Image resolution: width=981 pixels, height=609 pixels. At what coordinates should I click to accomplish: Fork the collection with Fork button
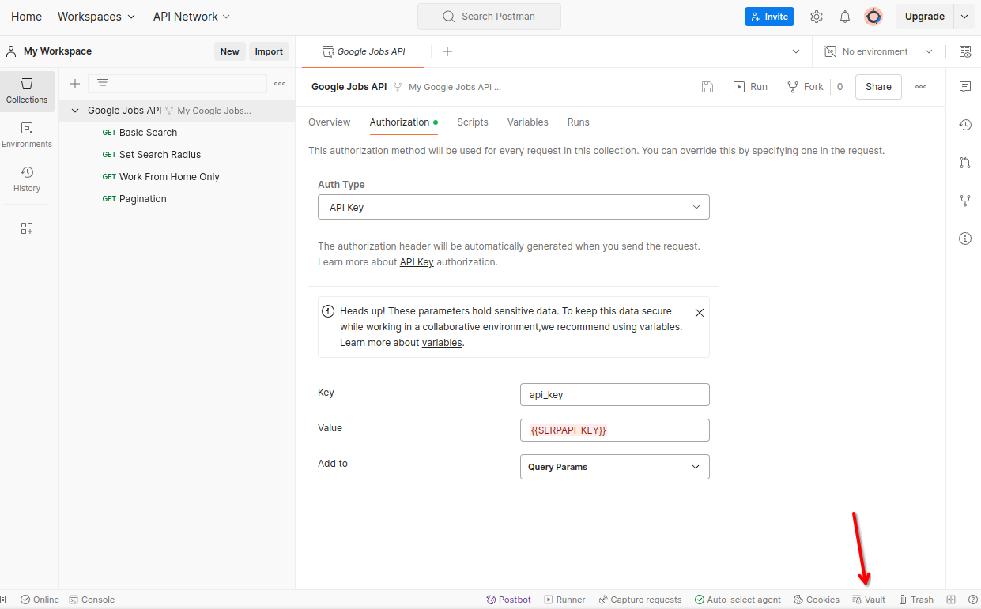(806, 87)
